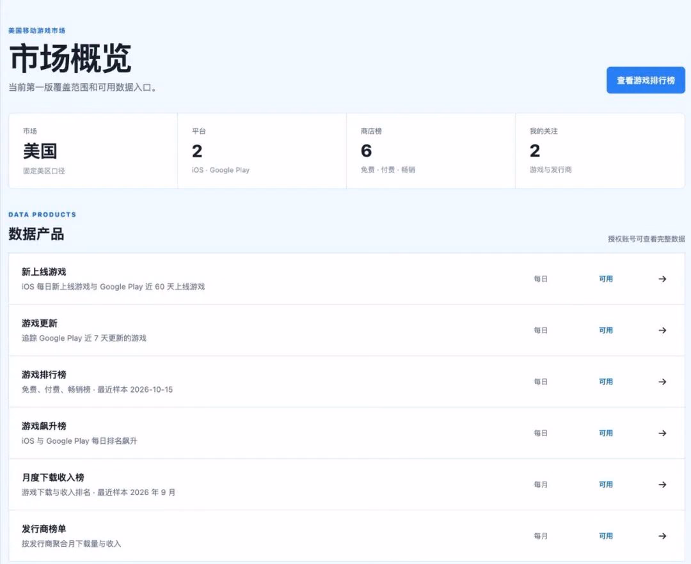The height and width of the screenshot is (564, 691).
Task: Open the 月度下载收入榜 data product title
Action: click(x=52, y=477)
